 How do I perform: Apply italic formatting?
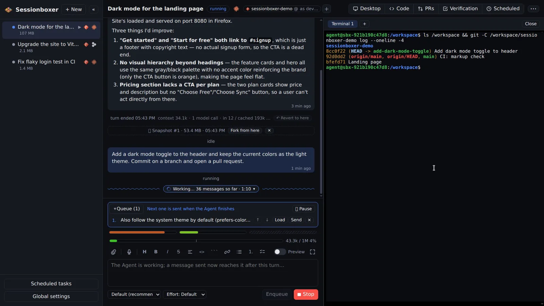tap(167, 252)
